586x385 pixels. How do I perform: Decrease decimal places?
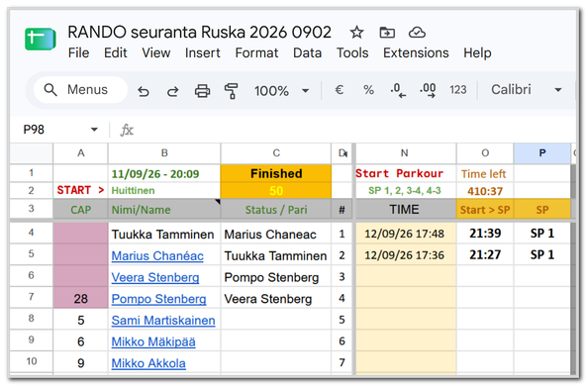(x=398, y=90)
